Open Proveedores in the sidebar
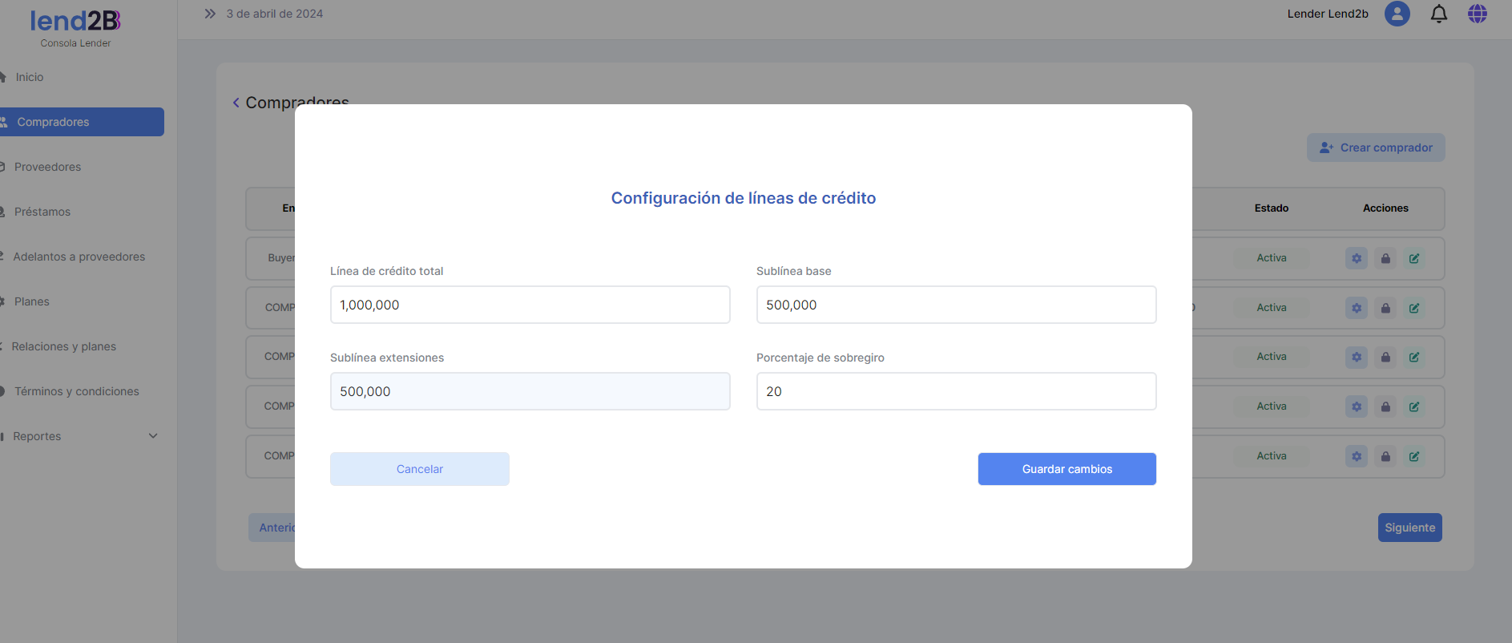Screen dimensions: 1512x643 click(x=47, y=167)
